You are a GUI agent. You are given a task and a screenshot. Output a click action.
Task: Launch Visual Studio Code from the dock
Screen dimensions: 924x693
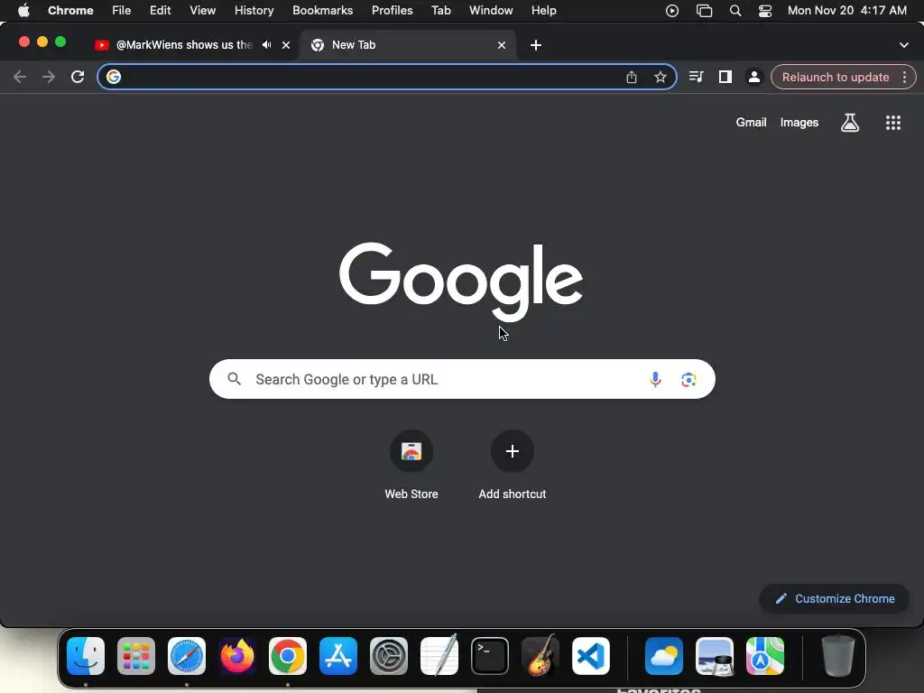coord(591,656)
